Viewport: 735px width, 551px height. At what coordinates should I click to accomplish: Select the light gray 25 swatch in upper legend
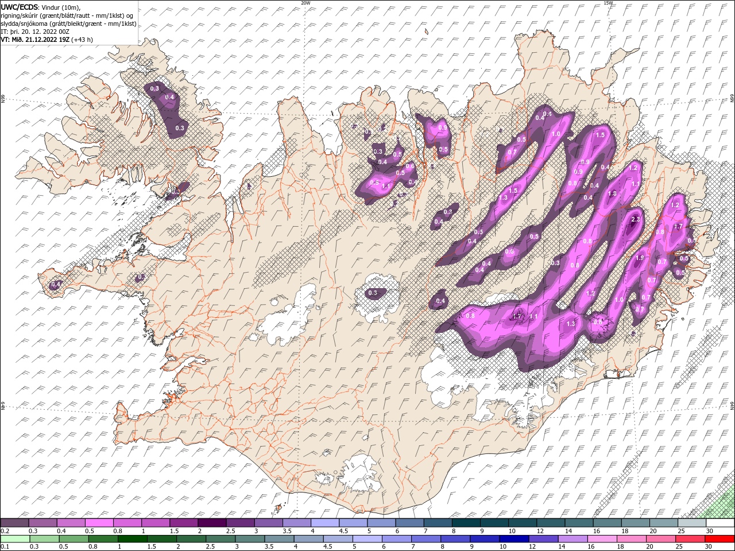click(x=692, y=523)
